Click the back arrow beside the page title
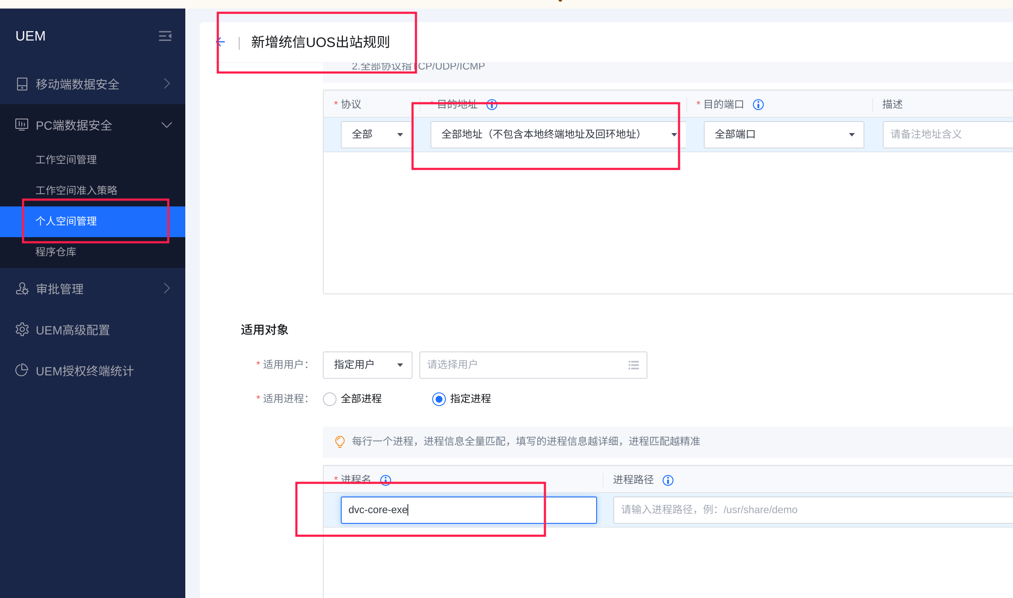 point(221,42)
